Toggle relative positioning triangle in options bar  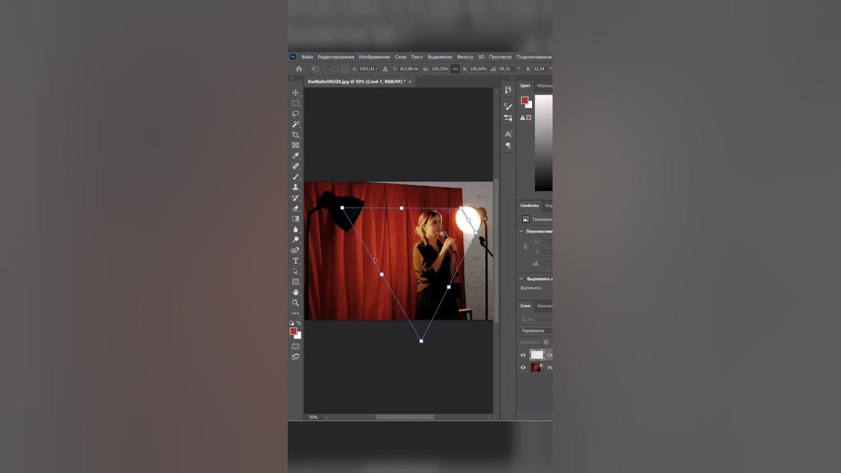coord(385,69)
